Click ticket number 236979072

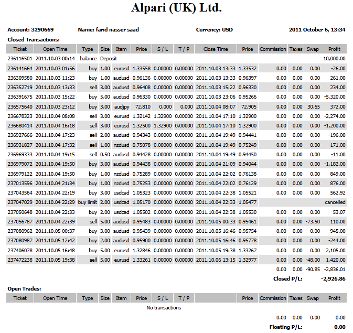pos(20,164)
